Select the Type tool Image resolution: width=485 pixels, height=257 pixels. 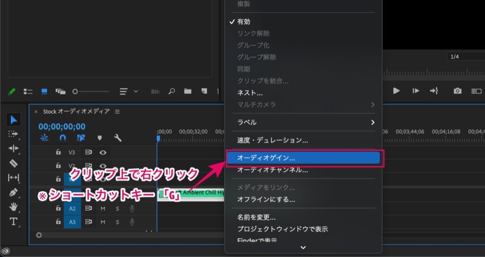pyautogui.click(x=13, y=222)
